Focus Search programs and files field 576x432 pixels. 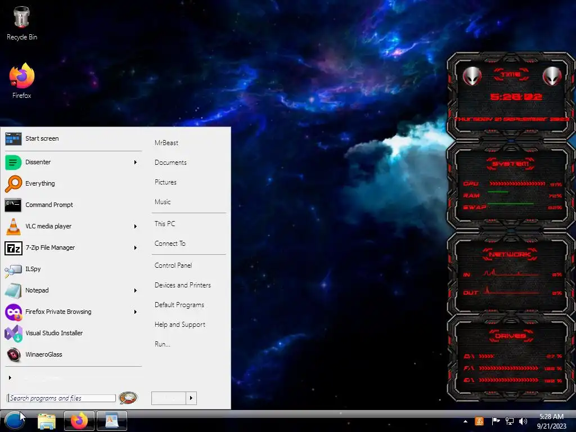click(61, 398)
